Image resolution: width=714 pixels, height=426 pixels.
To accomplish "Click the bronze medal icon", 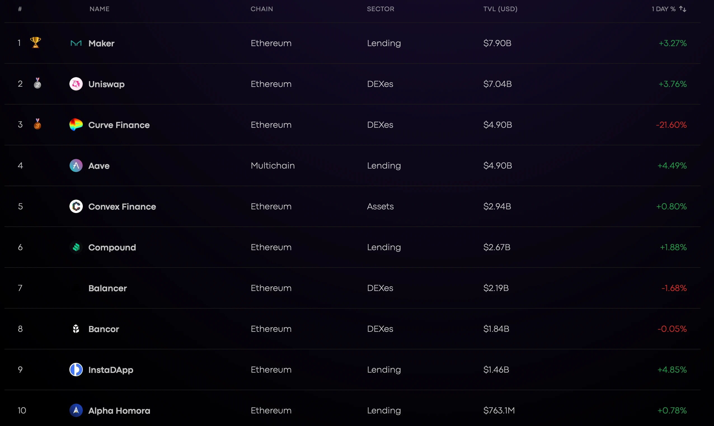I will 37,124.
